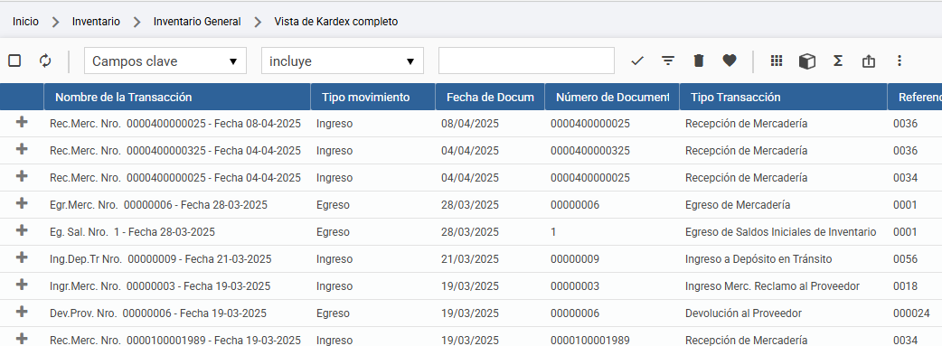The height and width of the screenshot is (346, 942).
Task: Go to Inicio breadcrumb
Action: 25,22
